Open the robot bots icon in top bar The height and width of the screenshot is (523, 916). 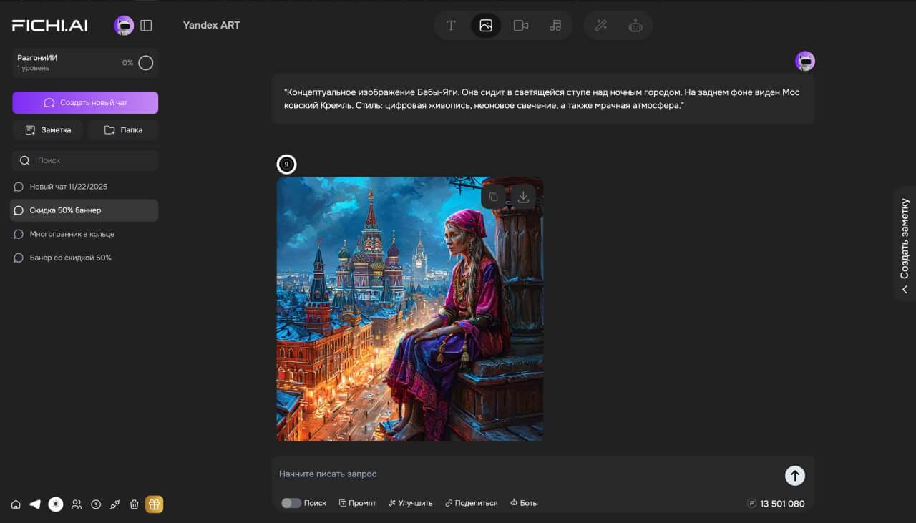point(635,26)
